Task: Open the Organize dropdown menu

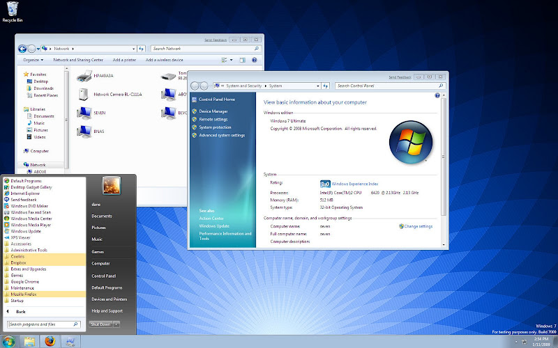Action: click(x=33, y=60)
